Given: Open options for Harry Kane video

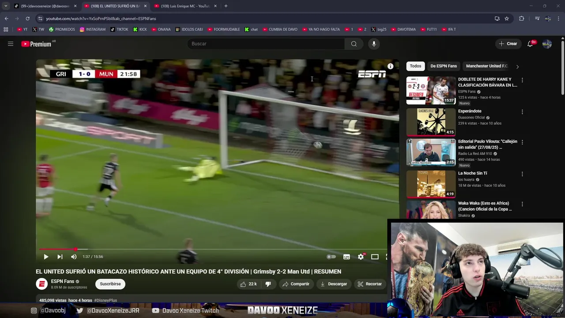Looking at the screenshot, I should pyautogui.click(x=522, y=80).
